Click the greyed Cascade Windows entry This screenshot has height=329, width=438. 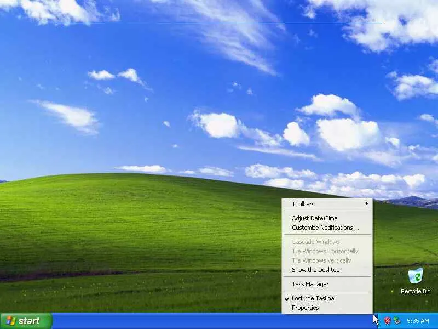327,242
